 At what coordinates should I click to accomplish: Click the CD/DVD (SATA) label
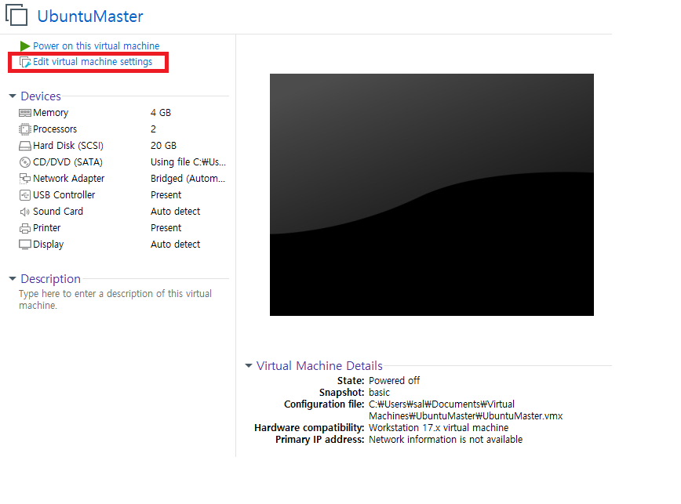click(67, 162)
